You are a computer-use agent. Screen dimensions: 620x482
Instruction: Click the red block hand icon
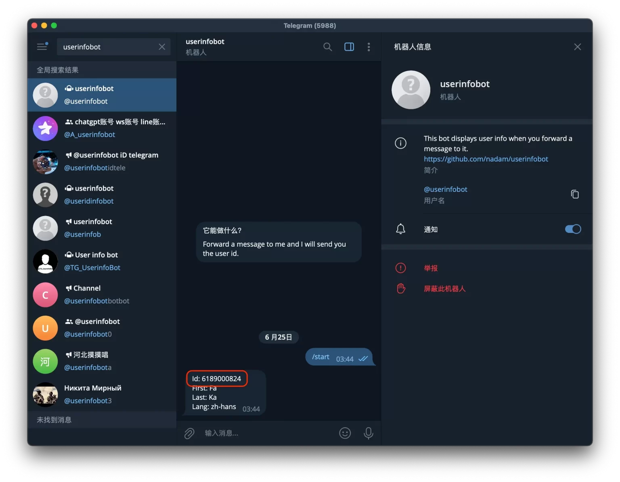(400, 289)
